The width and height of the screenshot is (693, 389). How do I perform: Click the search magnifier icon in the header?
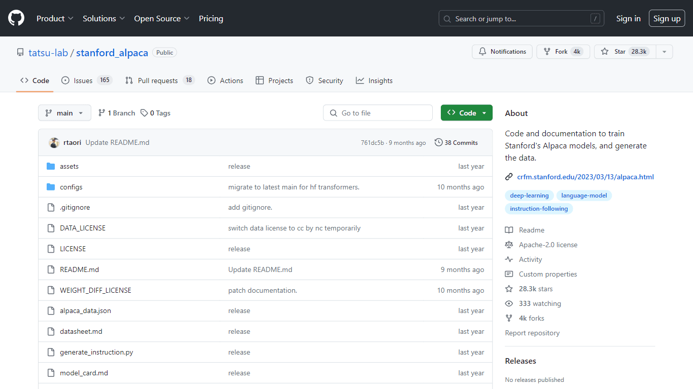447,19
